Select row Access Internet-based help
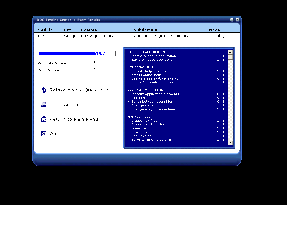300x225 pixels. (x=176, y=83)
